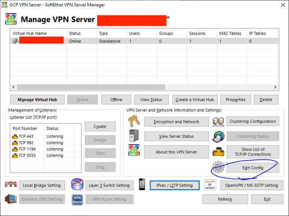Click the red bridge icon beside Local Bridge Setting
This screenshot has width=289, height=216.
tap(11, 184)
